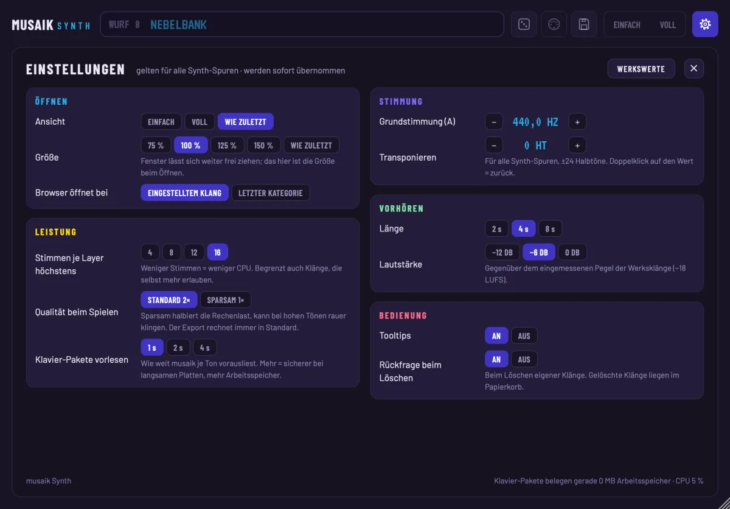The height and width of the screenshot is (509, 730).
Task: Select Standard 2× playback quality
Action: tap(169, 300)
